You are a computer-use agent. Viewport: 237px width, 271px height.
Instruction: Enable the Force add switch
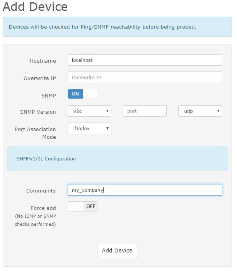click(83, 206)
